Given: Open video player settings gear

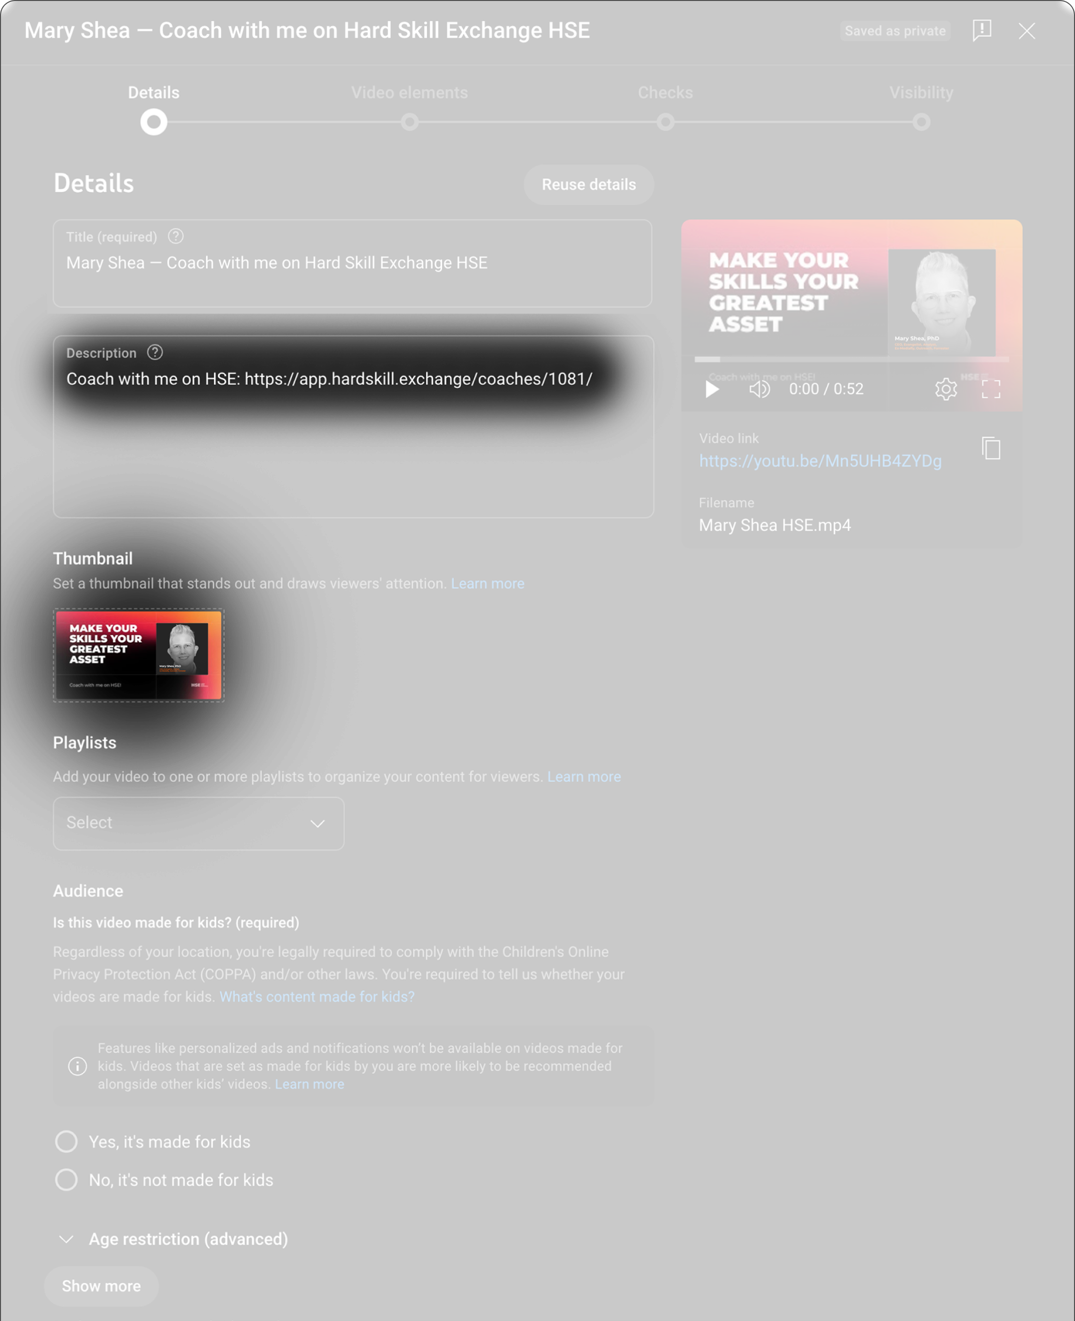Looking at the screenshot, I should pos(945,389).
